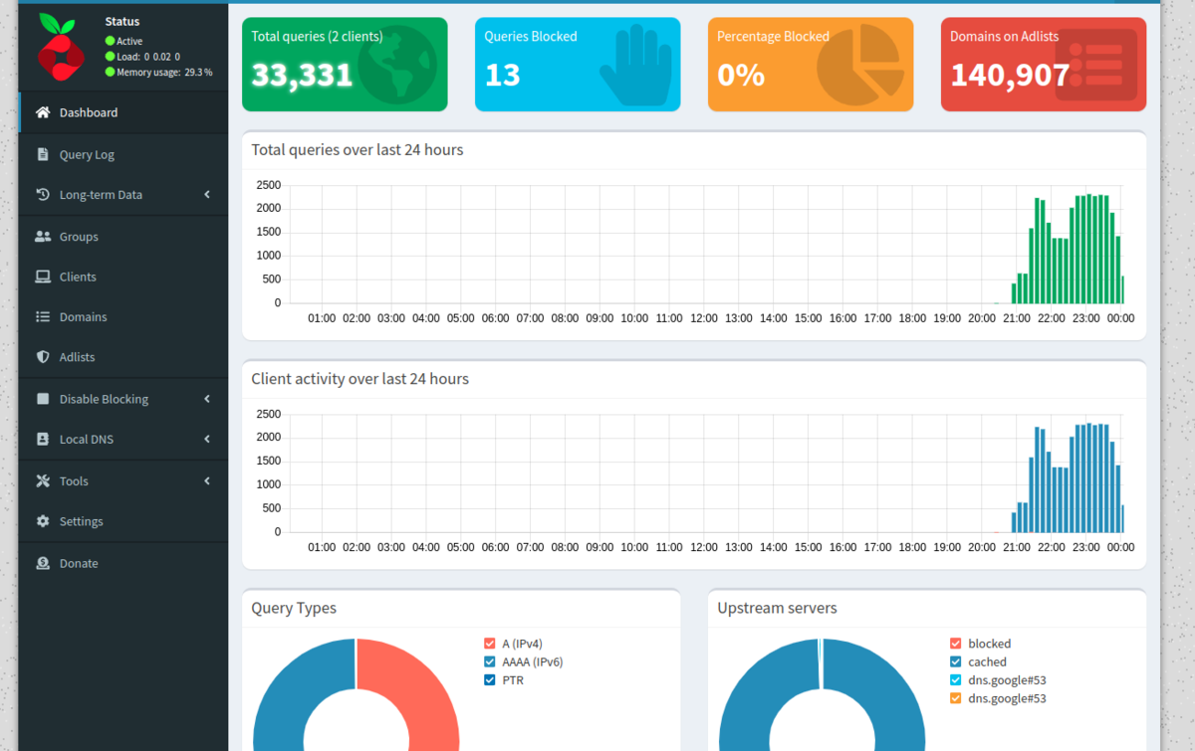The width and height of the screenshot is (1195, 751).
Task: Click the "Client activity over last 24 hours" heading
Action: (359, 379)
